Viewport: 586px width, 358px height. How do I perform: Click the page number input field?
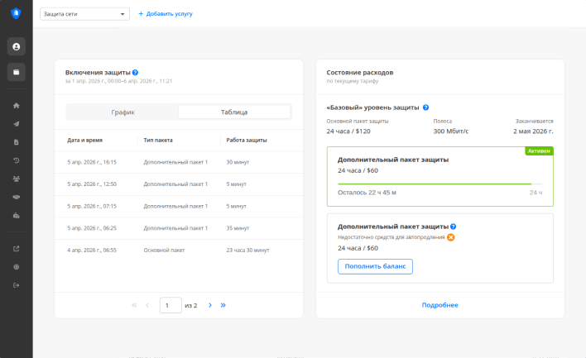(170, 305)
